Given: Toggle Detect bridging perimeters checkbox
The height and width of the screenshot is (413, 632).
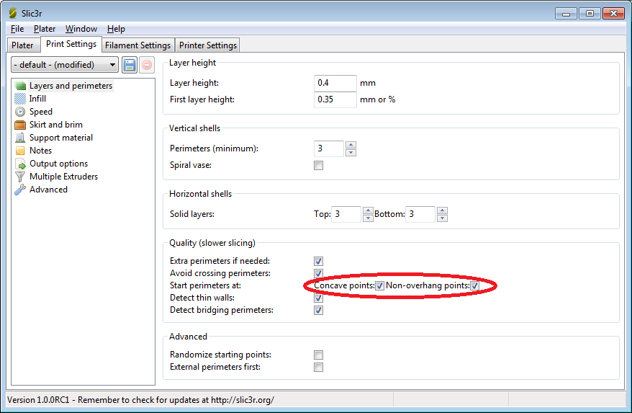Looking at the screenshot, I should pyautogui.click(x=318, y=311).
